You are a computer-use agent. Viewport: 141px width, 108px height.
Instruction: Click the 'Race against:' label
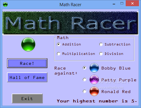click(x=66, y=71)
